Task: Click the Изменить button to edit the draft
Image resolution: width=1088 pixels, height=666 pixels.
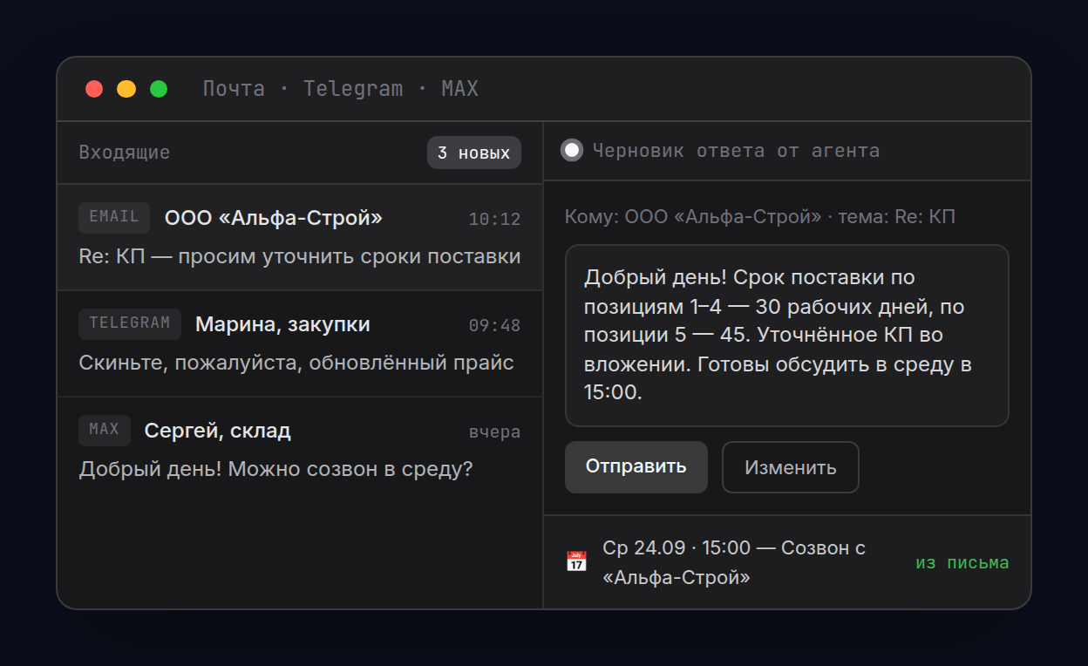Action: tap(791, 467)
